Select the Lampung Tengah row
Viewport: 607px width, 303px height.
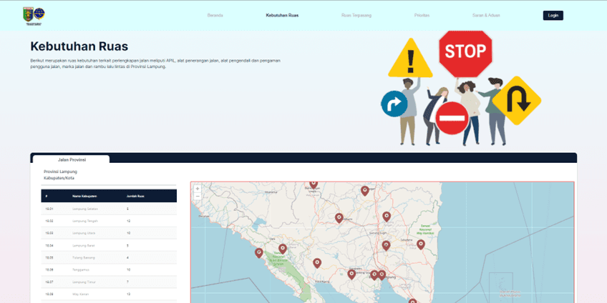(x=109, y=221)
